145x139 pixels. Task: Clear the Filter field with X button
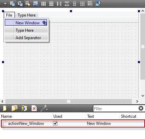pos(141,108)
